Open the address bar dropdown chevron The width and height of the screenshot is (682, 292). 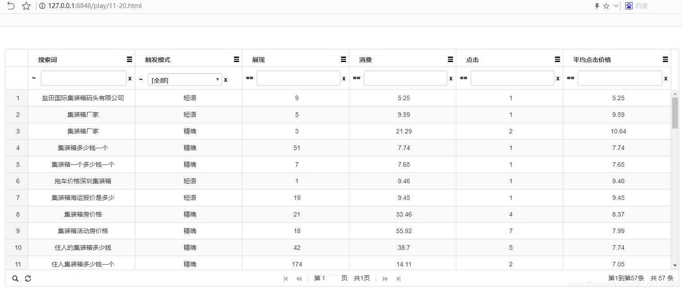[615, 6]
